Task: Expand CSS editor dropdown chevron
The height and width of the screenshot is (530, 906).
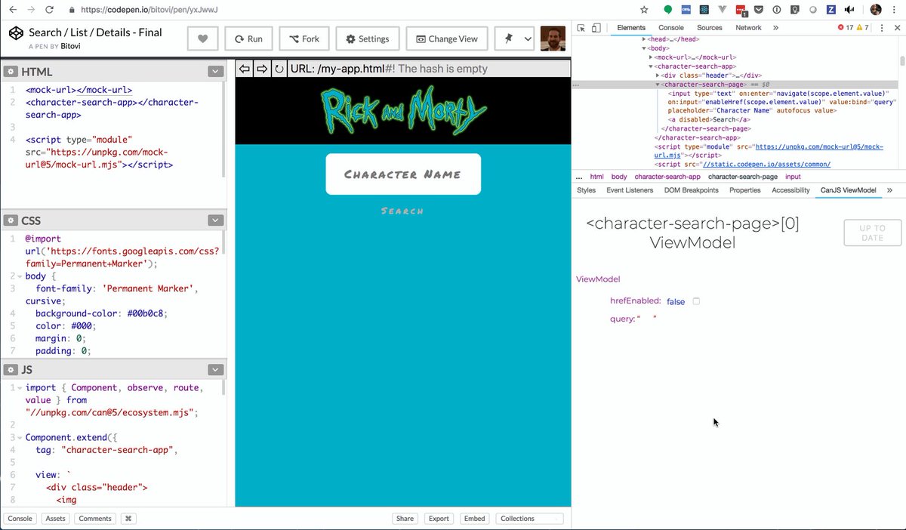Action: [216, 220]
